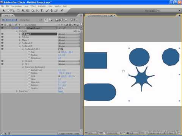Viewport: 182px width, 136px height.
Task: Click Toggle Switches / Modes button
Action: coord(69,134)
